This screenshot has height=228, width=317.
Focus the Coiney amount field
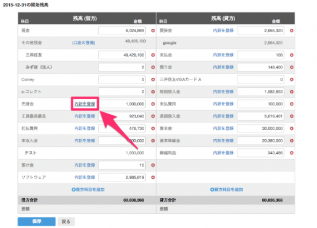122,79
